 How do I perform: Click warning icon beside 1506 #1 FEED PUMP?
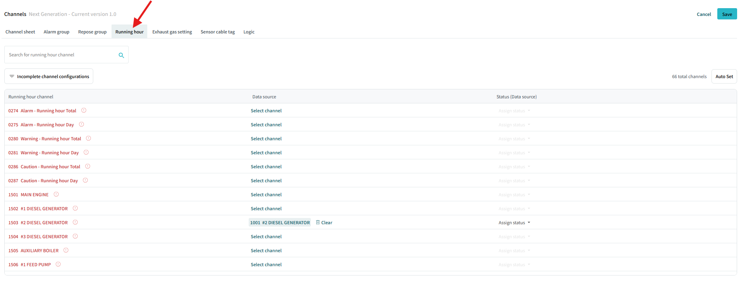(58, 264)
